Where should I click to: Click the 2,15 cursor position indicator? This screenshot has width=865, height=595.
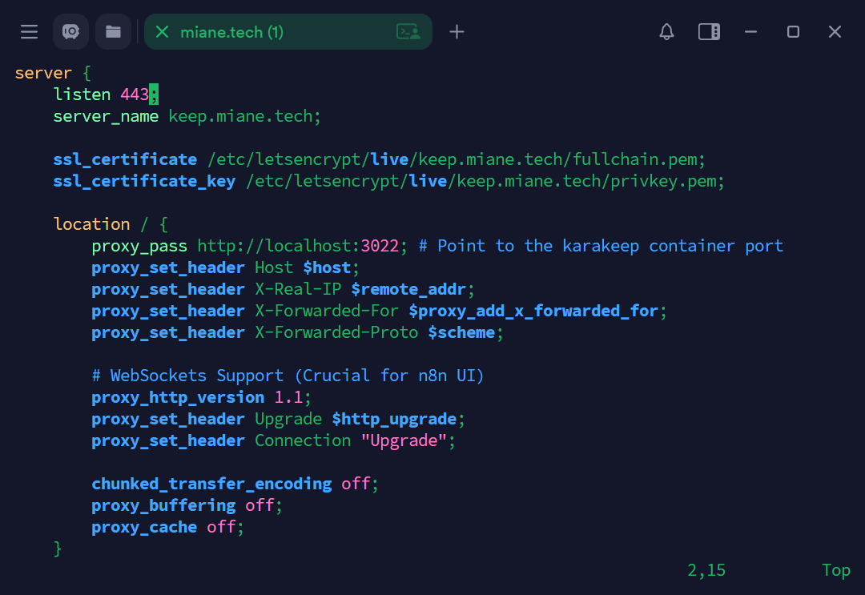click(x=706, y=570)
